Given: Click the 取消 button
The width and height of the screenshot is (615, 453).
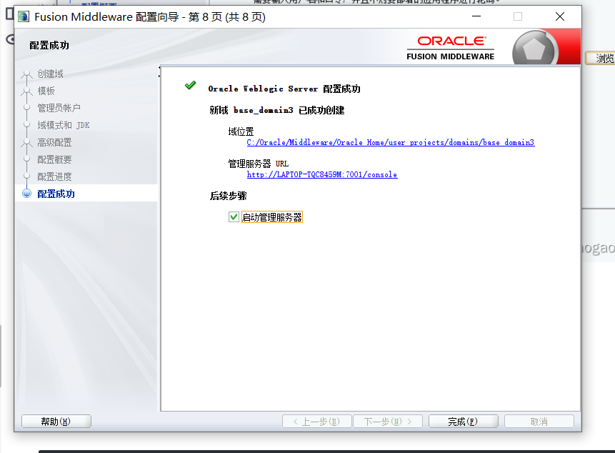Looking at the screenshot, I should pos(539,421).
